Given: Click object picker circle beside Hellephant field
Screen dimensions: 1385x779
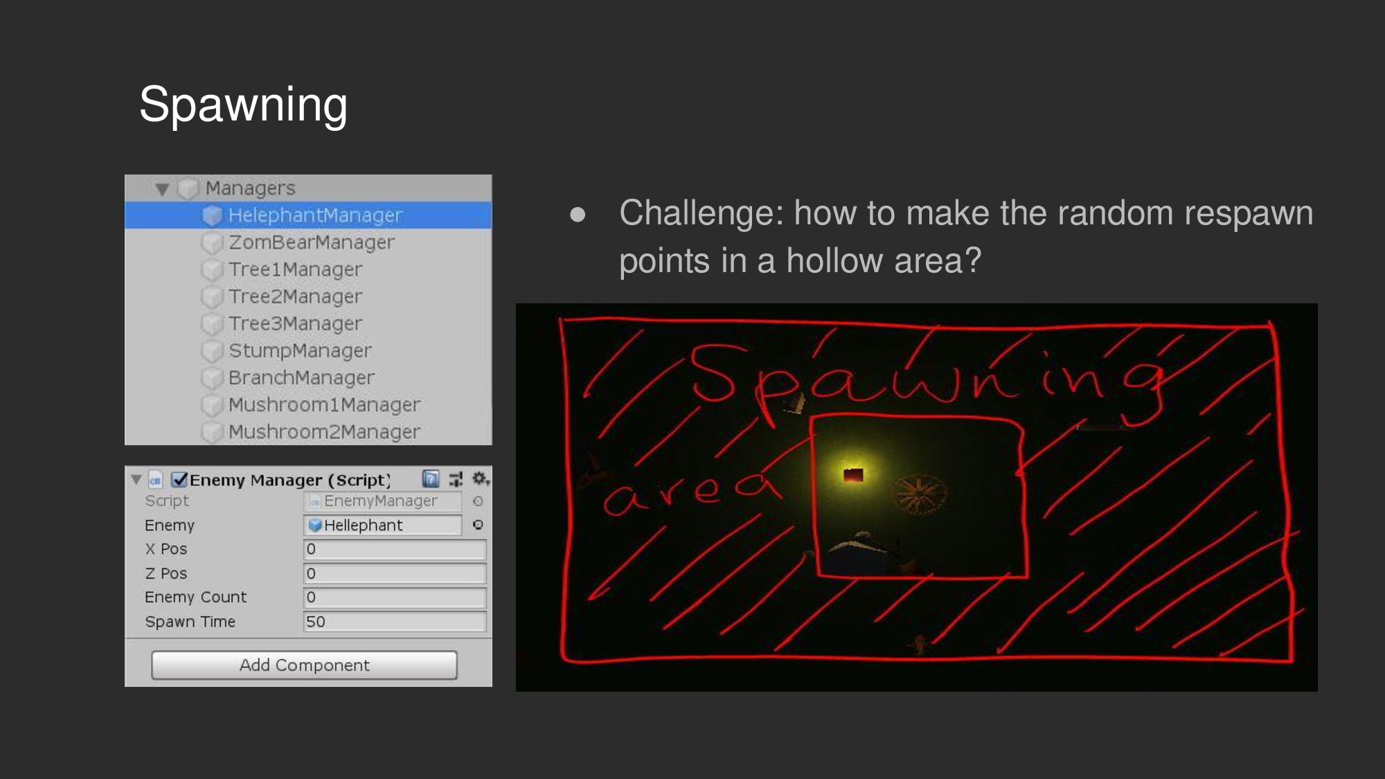Looking at the screenshot, I should [478, 525].
